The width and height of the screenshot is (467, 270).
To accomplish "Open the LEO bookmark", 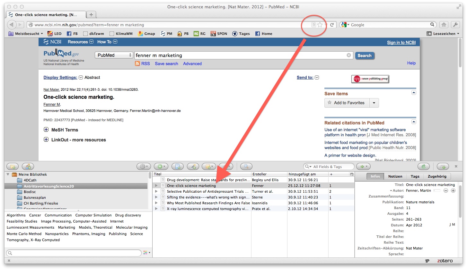I will tap(55, 34).
